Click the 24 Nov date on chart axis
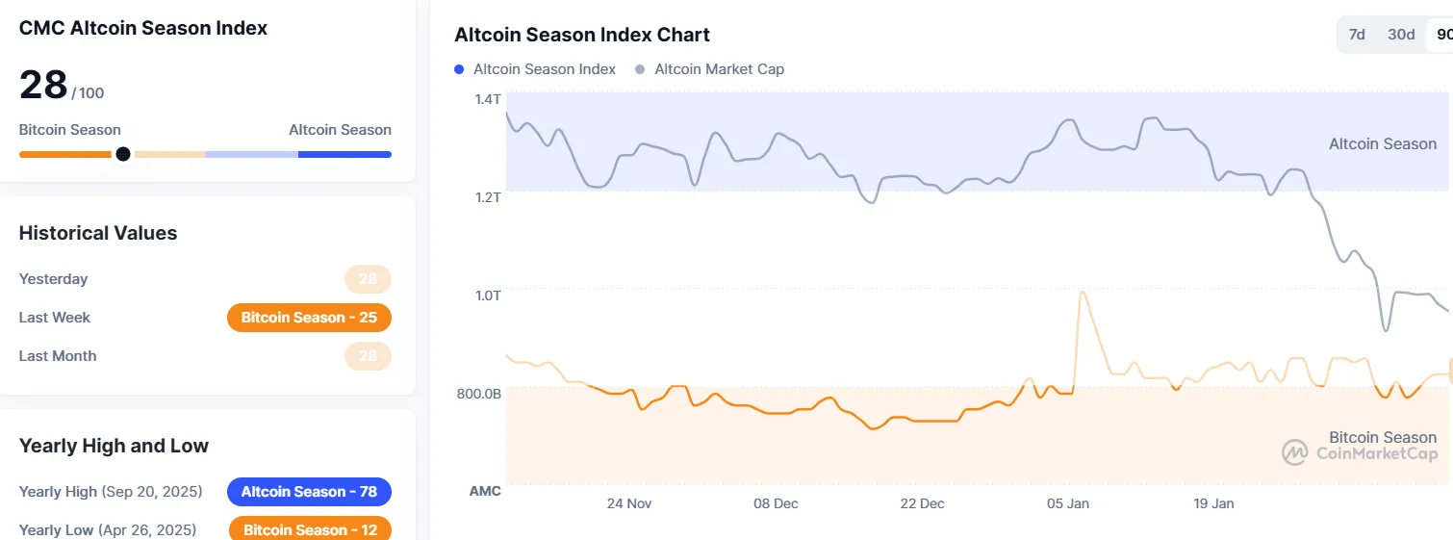Screen dimensions: 1453x540 [x=629, y=503]
